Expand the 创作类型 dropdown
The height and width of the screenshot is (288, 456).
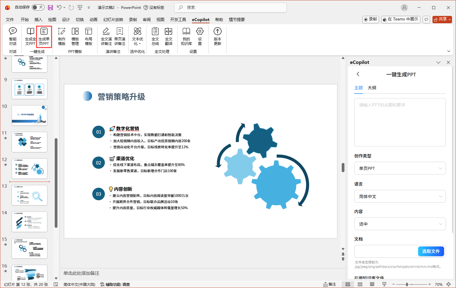click(400, 168)
